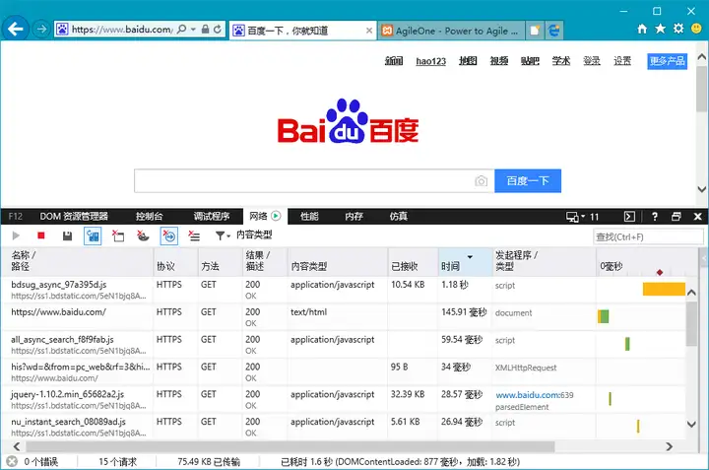709x470 pixels.
Task: Click the 百度一下 search button
Action: 528,181
